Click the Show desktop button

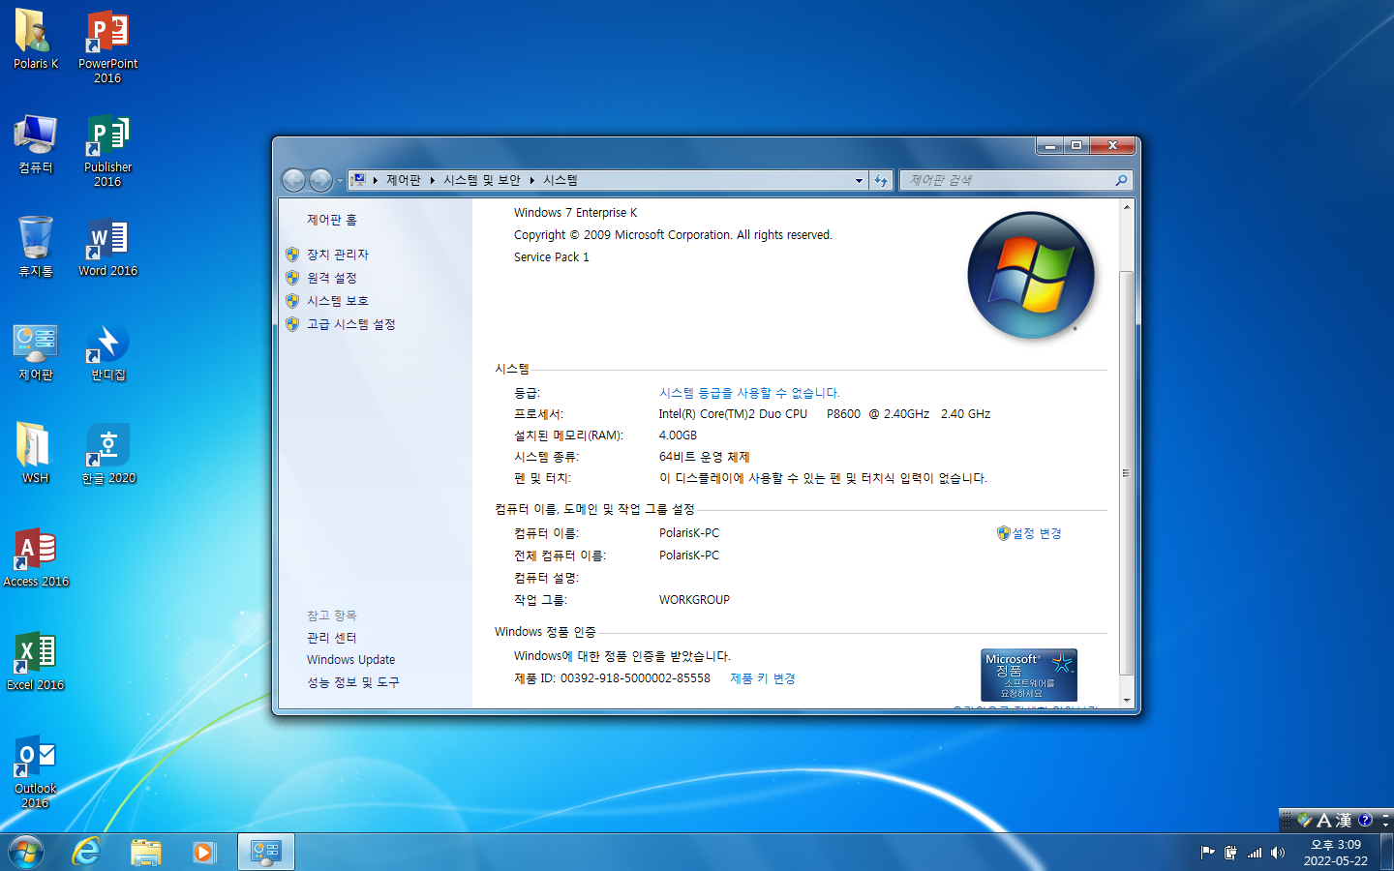pyautogui.click(x=1387, y=852)
